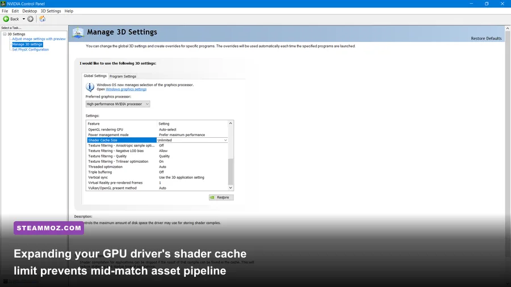The image size is (511, 287).
Task: Click the NVIDIA Control Panel title icon
Action: (x=3, y=3)
